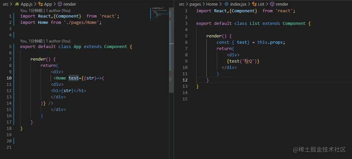Select line number 15 in index.jsx gutter

click(x=185, y=99)
